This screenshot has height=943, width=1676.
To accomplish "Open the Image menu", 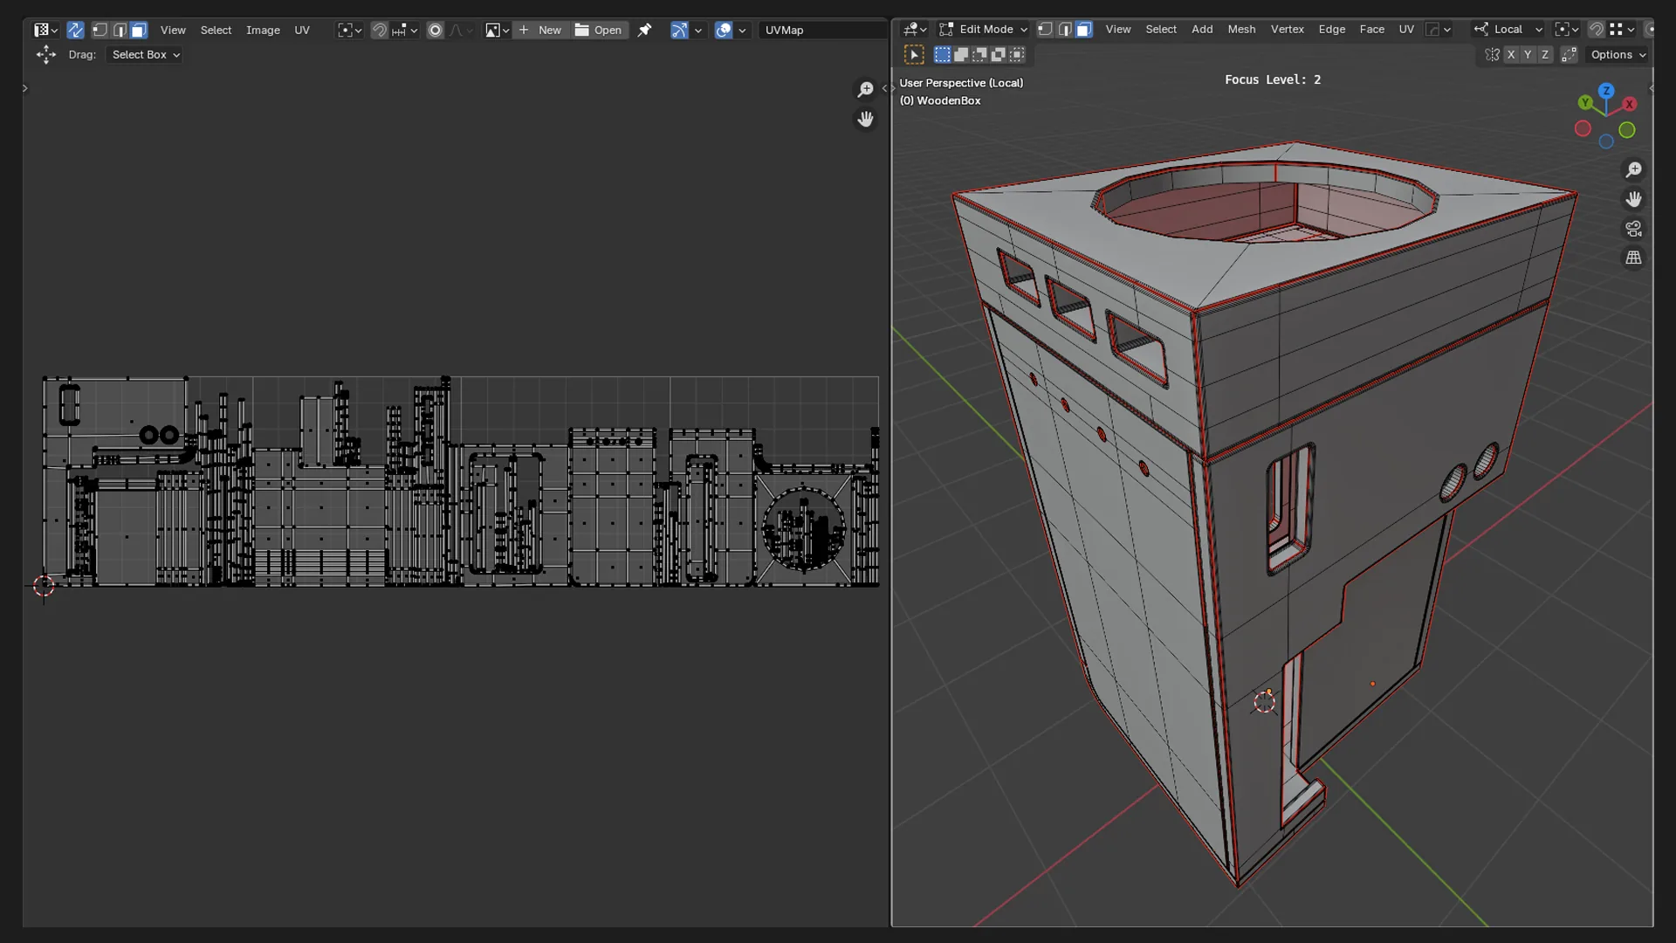I will pyautogui.click(x=263, y=30).
